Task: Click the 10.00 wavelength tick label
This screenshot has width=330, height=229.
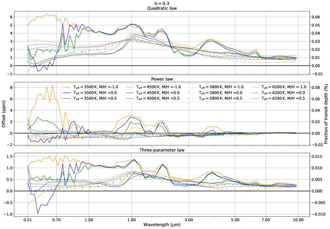Action: [298, 220]
